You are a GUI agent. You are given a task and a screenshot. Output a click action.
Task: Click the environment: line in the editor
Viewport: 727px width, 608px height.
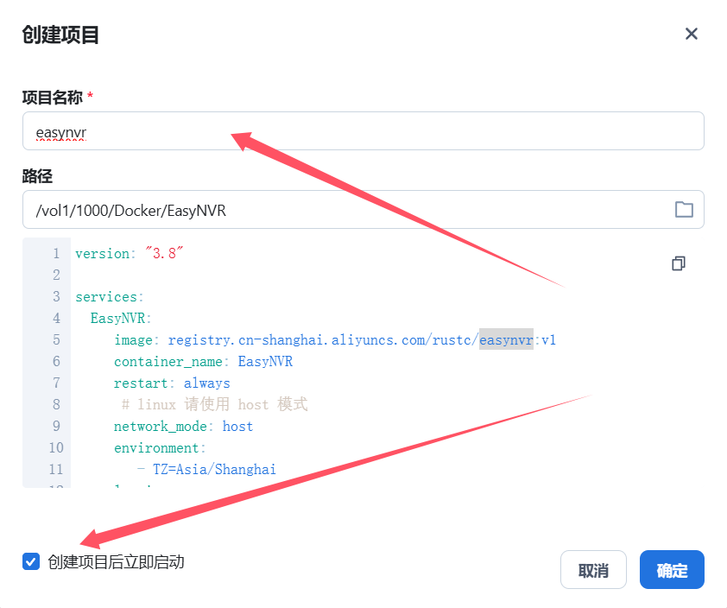pyautogui.click(x=160, y=448)
